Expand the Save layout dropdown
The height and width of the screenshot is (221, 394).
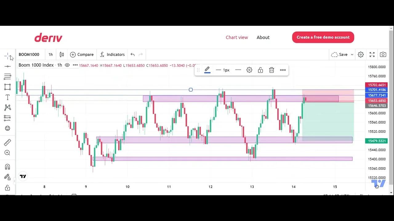pyautogui.click(x=352, y=54)
